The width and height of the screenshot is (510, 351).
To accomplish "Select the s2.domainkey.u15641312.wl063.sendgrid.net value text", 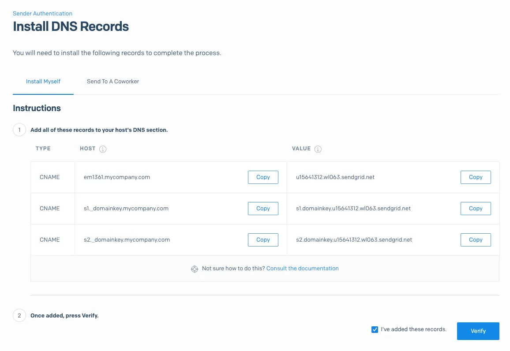I will (354, 239).
